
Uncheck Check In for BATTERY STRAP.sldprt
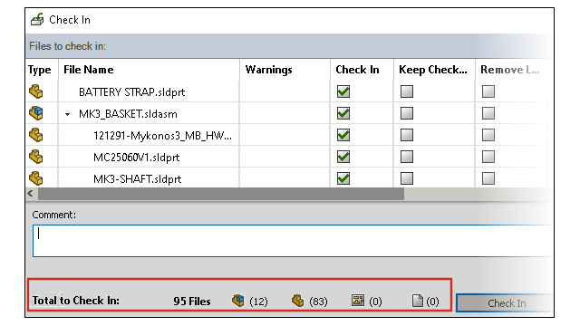click(x=343, y=91)
